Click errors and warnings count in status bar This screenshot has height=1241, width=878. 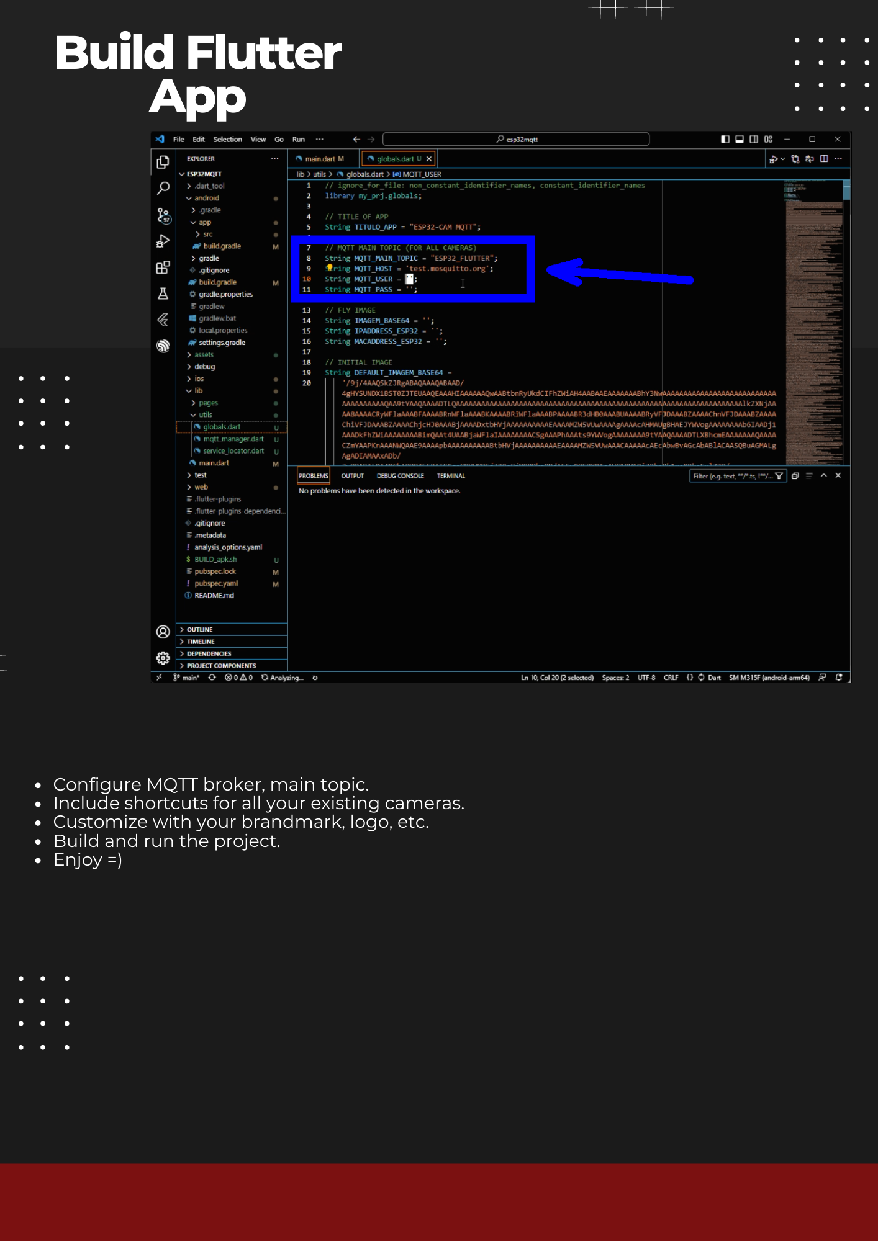tap(239, 678)
